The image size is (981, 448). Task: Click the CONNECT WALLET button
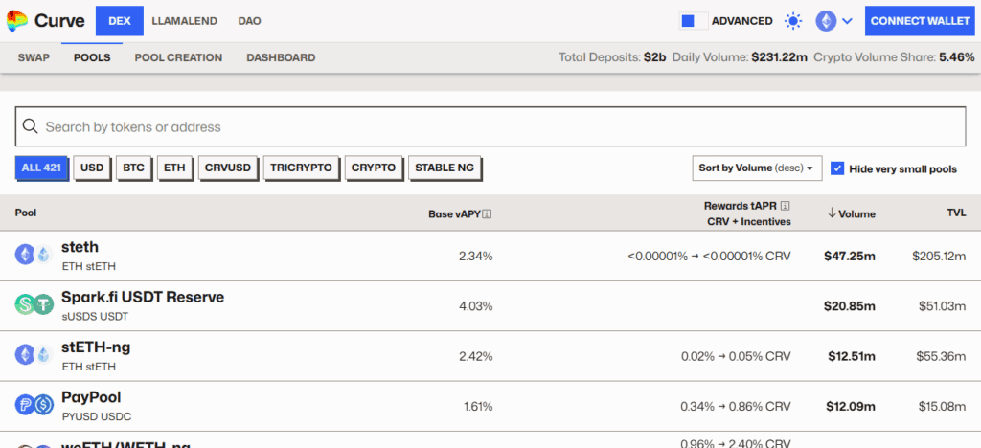pos(919,21)
